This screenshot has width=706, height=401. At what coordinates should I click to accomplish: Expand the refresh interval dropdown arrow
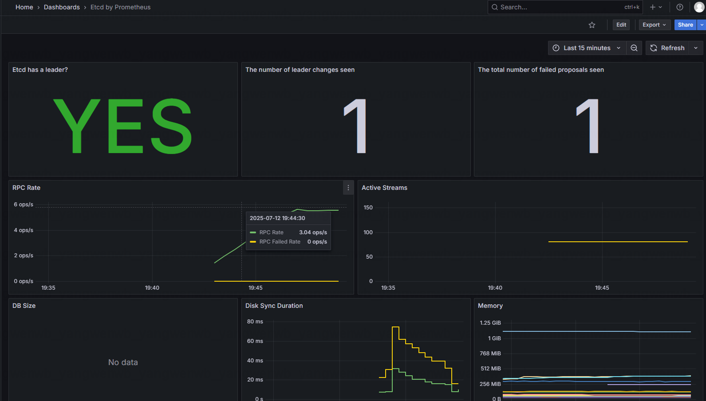(696, 48)
